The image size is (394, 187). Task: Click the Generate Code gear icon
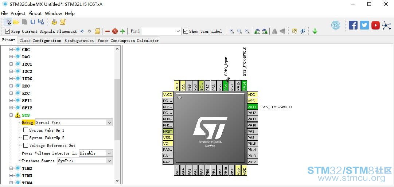(54, 22)
